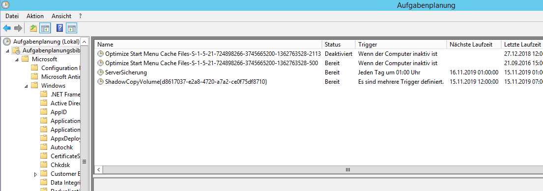This screenshot has width=543, height=191.
Task: Click the Configuration folder icon
Action: tap(34, 68)
